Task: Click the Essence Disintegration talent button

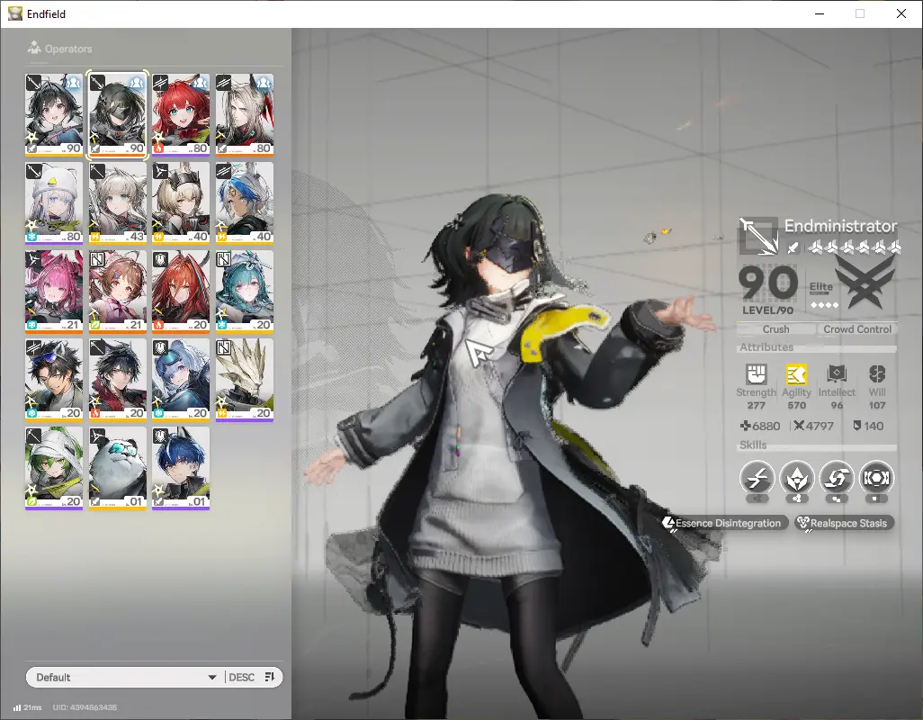Action: [x=725, y=523]
